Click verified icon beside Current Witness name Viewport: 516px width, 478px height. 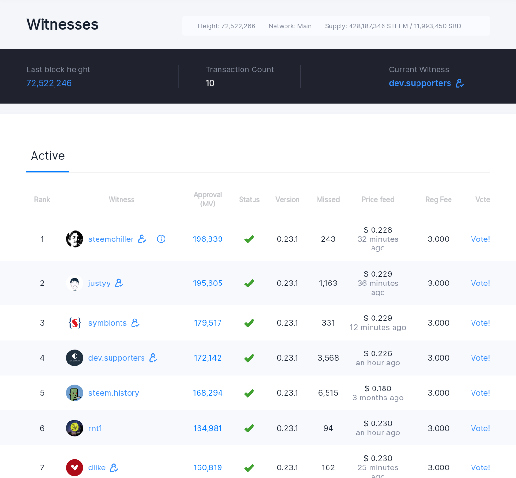(460, 83)
